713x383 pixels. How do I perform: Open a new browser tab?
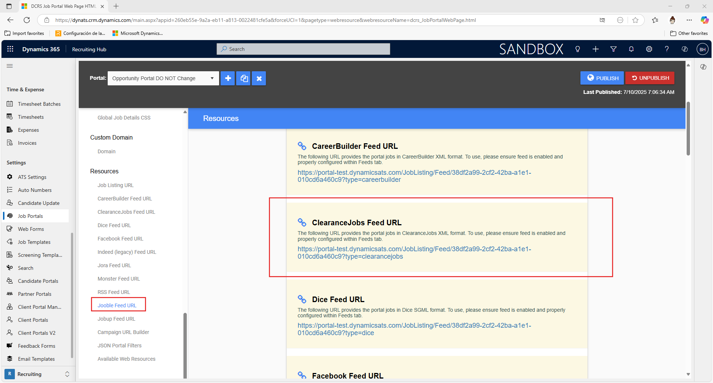pos(116,6)
